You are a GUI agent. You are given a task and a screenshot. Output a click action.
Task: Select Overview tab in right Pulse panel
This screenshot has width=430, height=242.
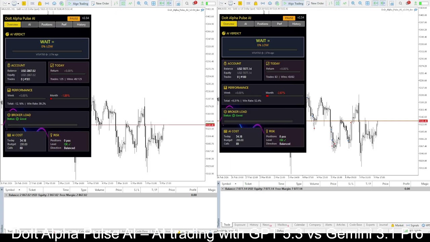(229, 24)
